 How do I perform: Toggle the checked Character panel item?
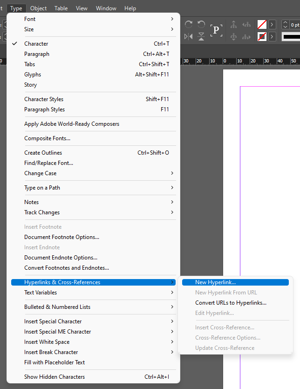[x=94, y=44]
